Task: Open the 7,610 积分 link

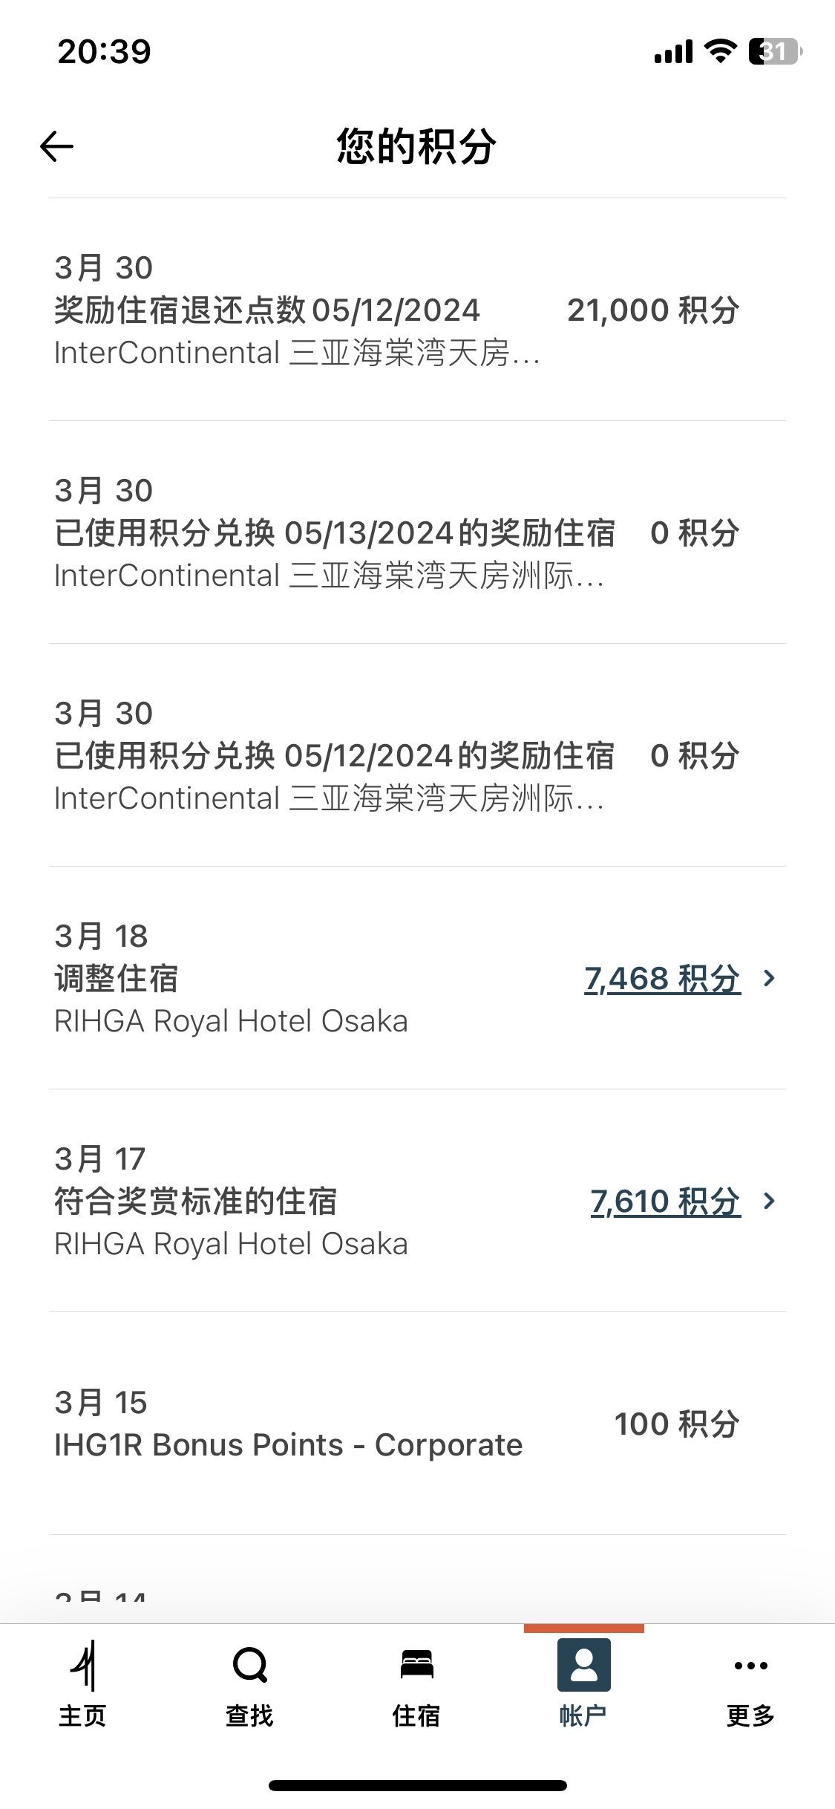Action: click(x=665, y=1202)
